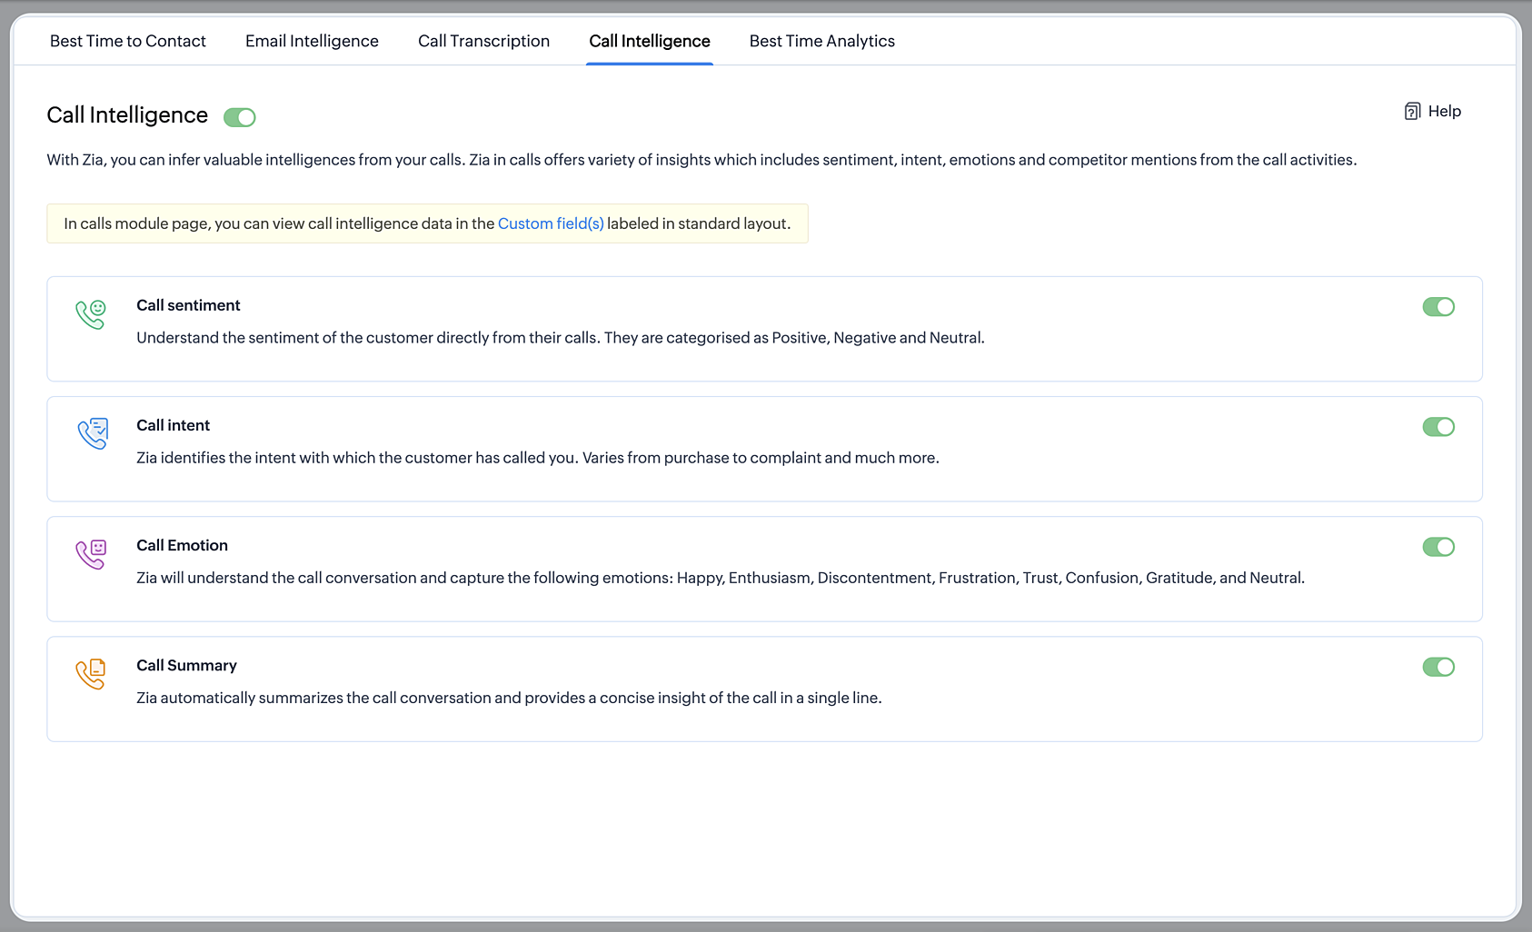Click the Call Intelligence page title
1532x932 pixels.
click(x=127, y=115)
